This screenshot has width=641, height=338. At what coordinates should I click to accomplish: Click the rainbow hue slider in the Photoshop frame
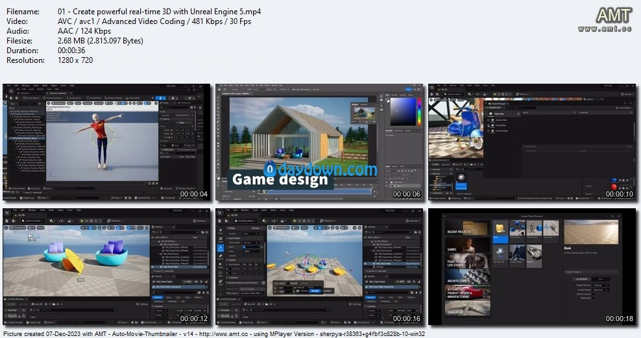tap(418, 111)
